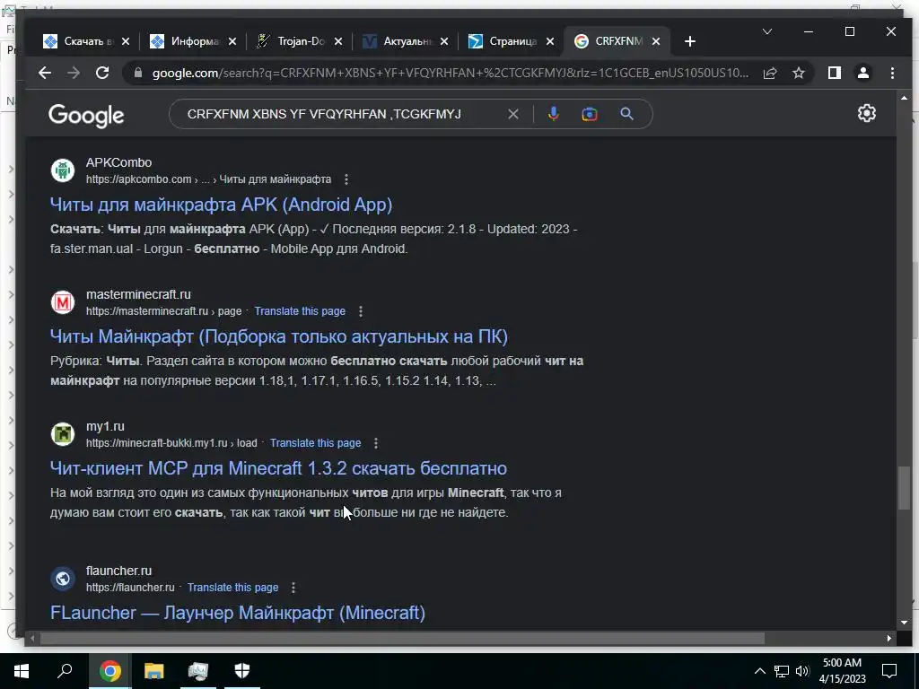
Task: Open File Explorer from the taskbar
Action: tap(154, 671)
